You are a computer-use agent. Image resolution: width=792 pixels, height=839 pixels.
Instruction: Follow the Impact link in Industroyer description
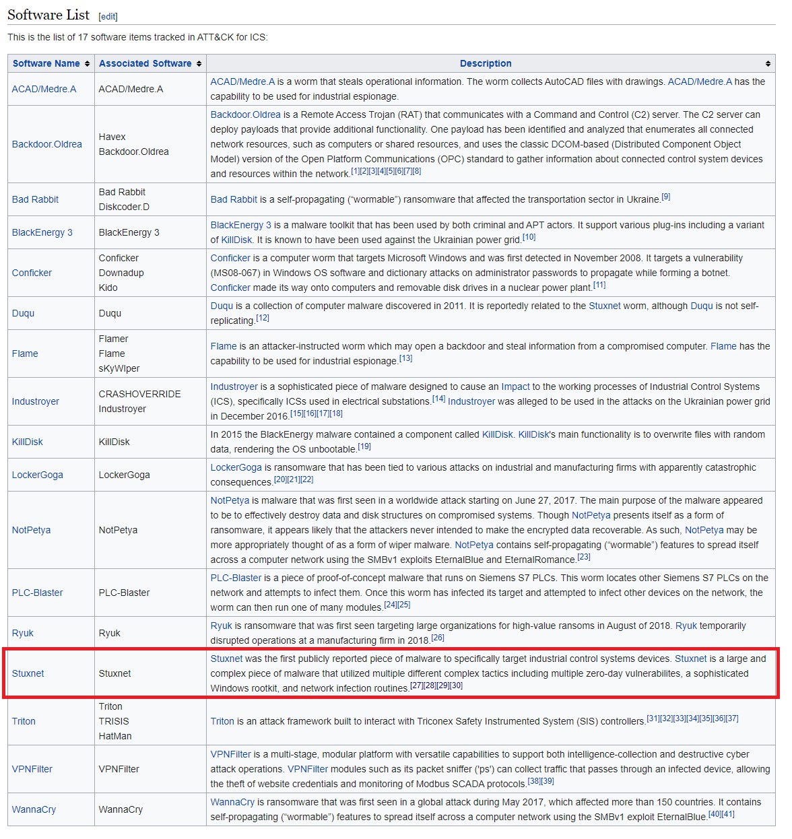(x=515, y=387)
